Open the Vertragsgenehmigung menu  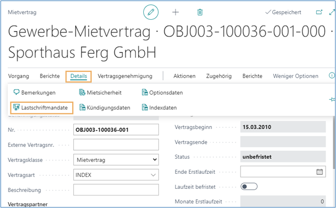[x=125, y=76]
